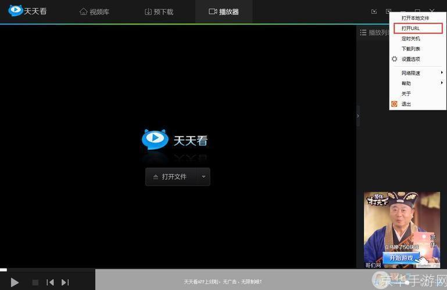Choose 打开本地文件 from the menu

[415, 18]
